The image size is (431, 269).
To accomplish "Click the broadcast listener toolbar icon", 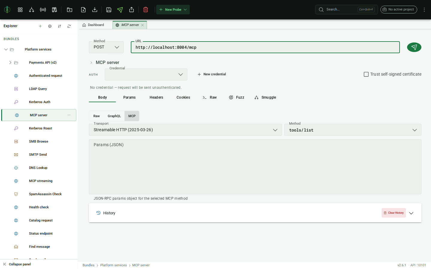I will tap(43, 10).
